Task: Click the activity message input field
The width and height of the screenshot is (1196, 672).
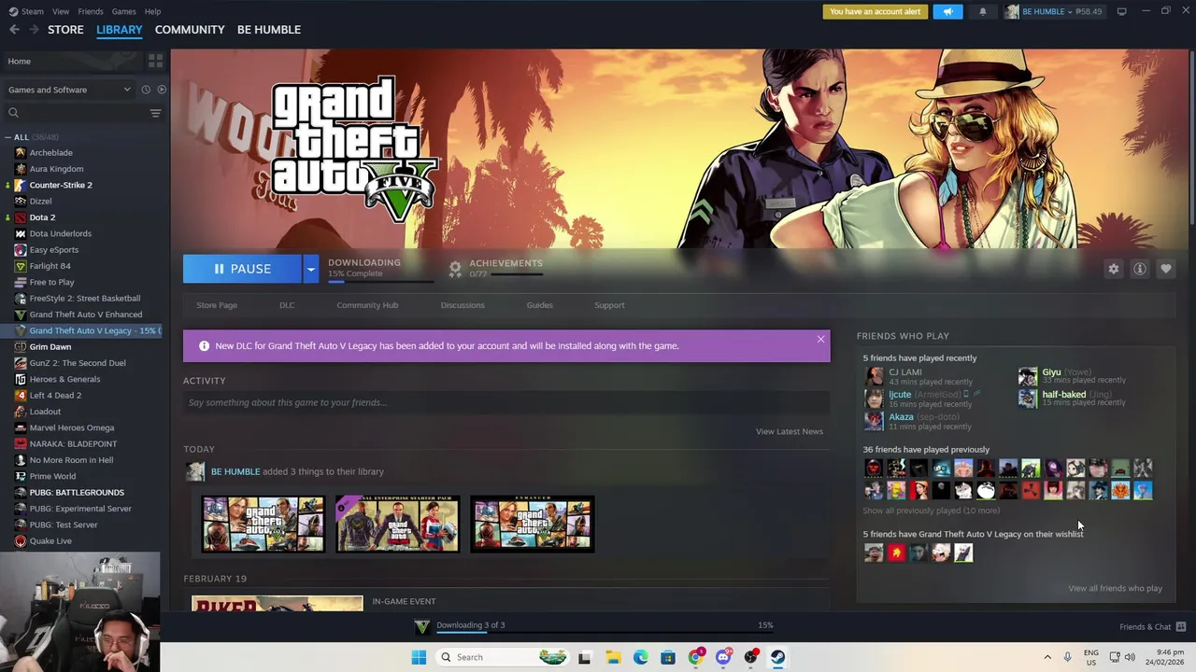Action: click(506, 402)
